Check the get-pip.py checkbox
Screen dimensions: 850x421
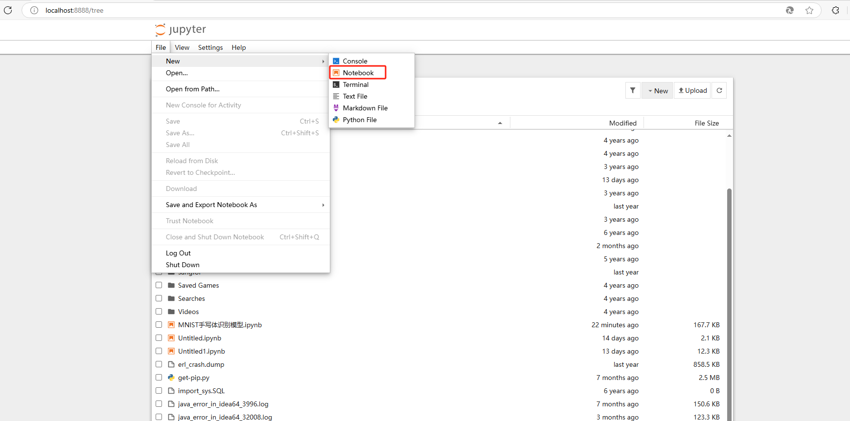pyautogui.click(x=159, y=378)
